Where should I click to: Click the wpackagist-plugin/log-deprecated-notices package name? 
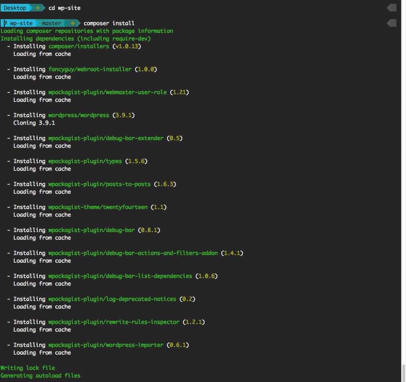112,299
